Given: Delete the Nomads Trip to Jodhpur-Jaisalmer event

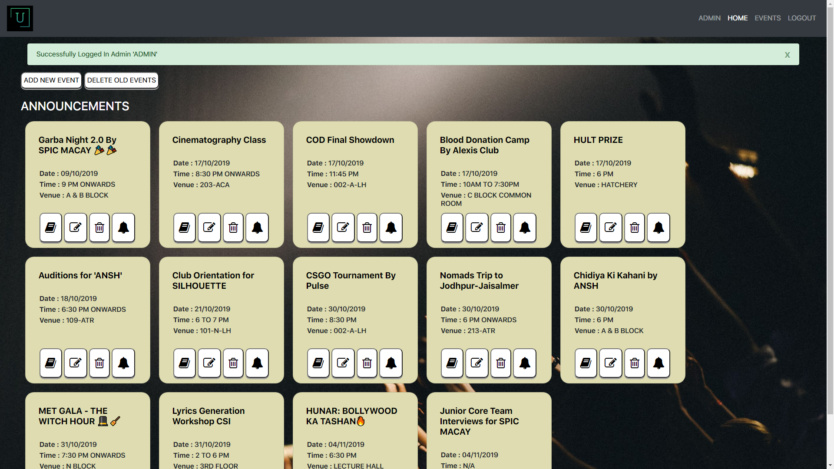Looking at the screenshot, I should click(501, 363).
